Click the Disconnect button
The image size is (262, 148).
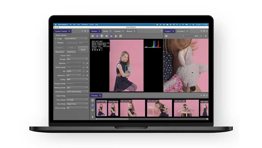click(60, 52)
